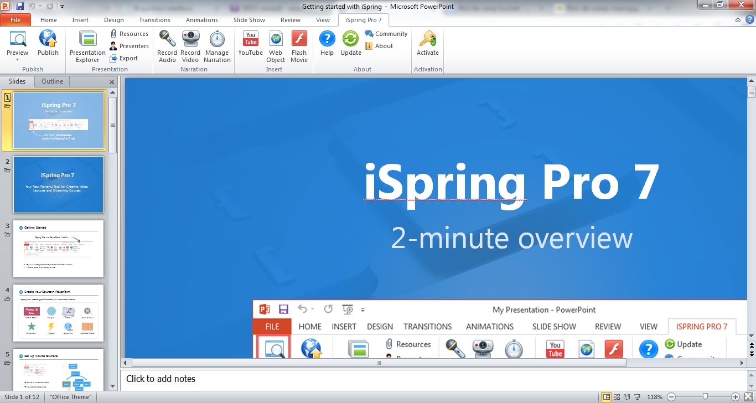Click the Redo icon in title bar
This screenshot has width=756, height=403.
pos(49,6)
